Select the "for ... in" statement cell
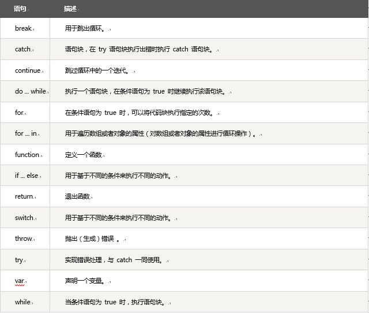Viewport: 369px width, 313px height. (27, 134)
